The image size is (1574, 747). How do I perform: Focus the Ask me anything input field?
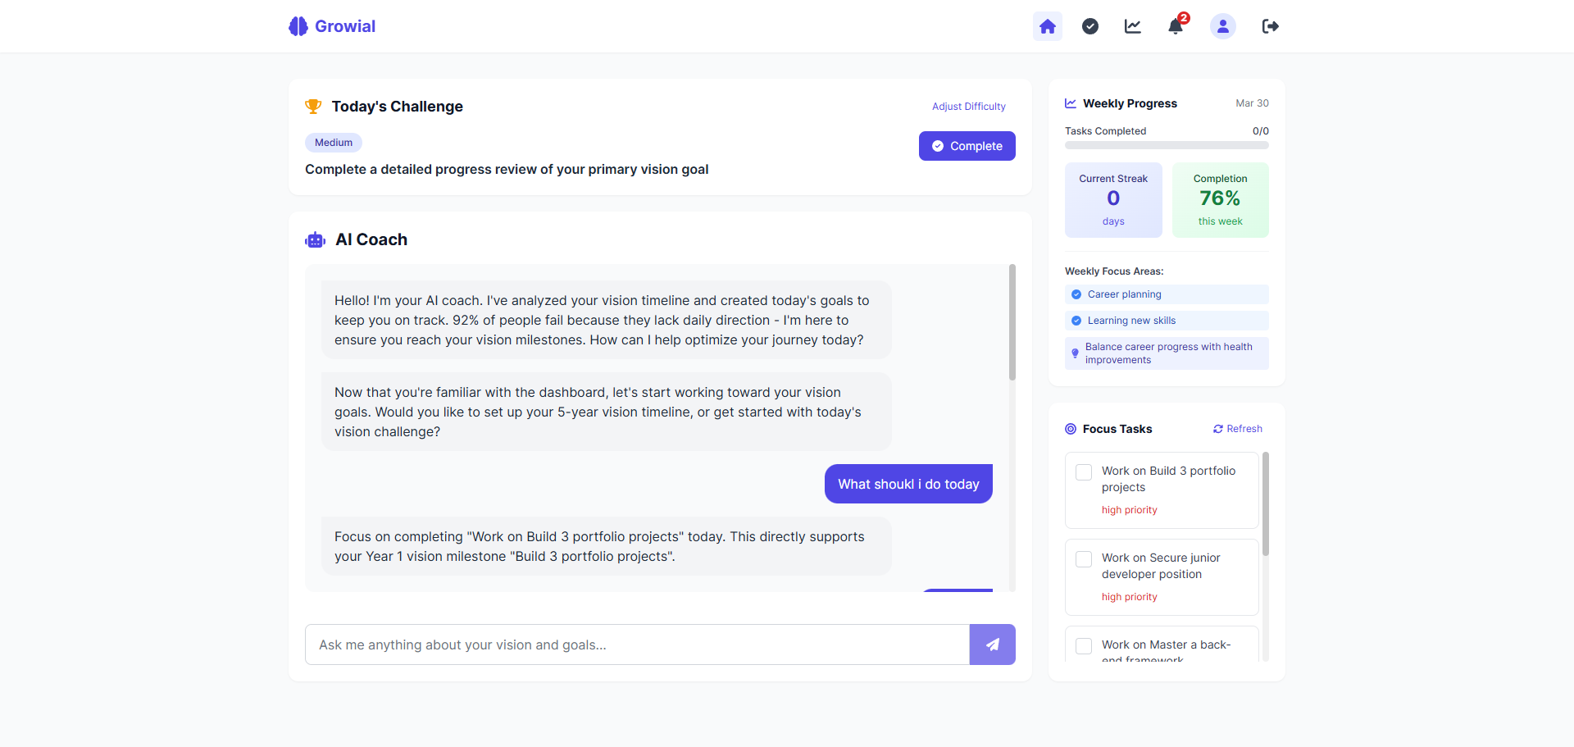(x=637, y=645)
